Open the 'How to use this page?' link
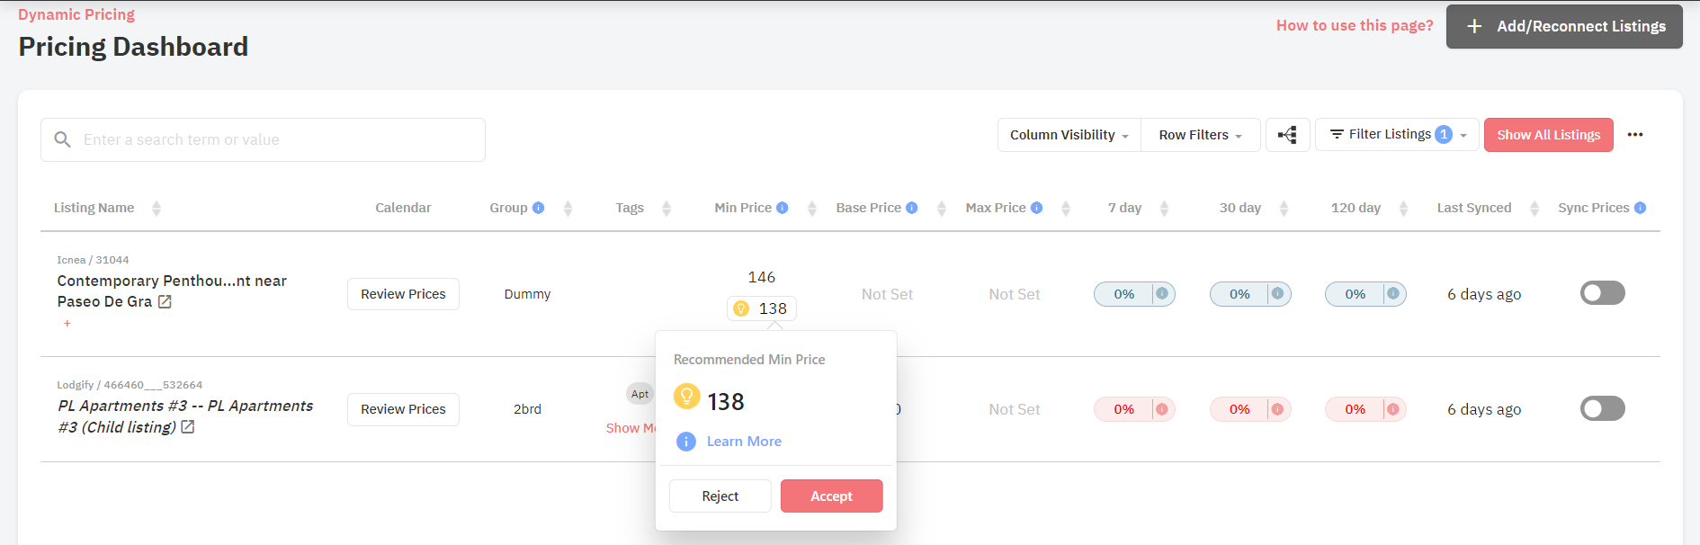Image resolution: width=1700 pixels, height=545 pixels. click(1355, 25)
